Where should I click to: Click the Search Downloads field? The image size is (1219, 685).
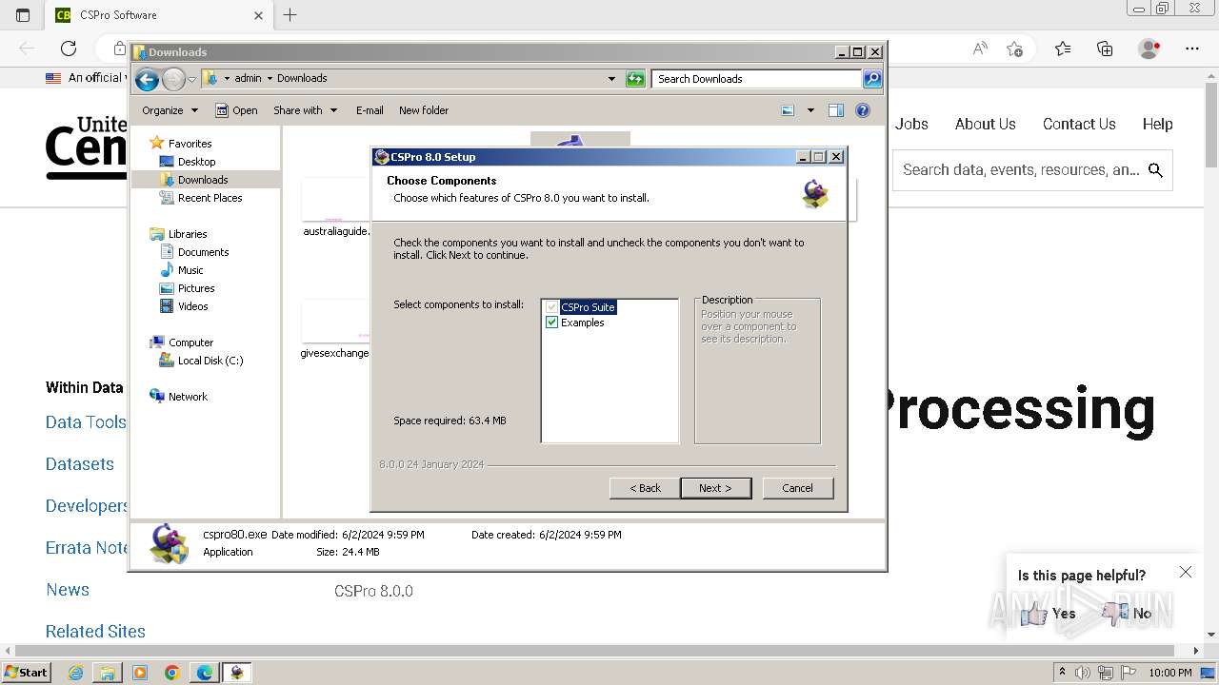(x=757, y=79)
